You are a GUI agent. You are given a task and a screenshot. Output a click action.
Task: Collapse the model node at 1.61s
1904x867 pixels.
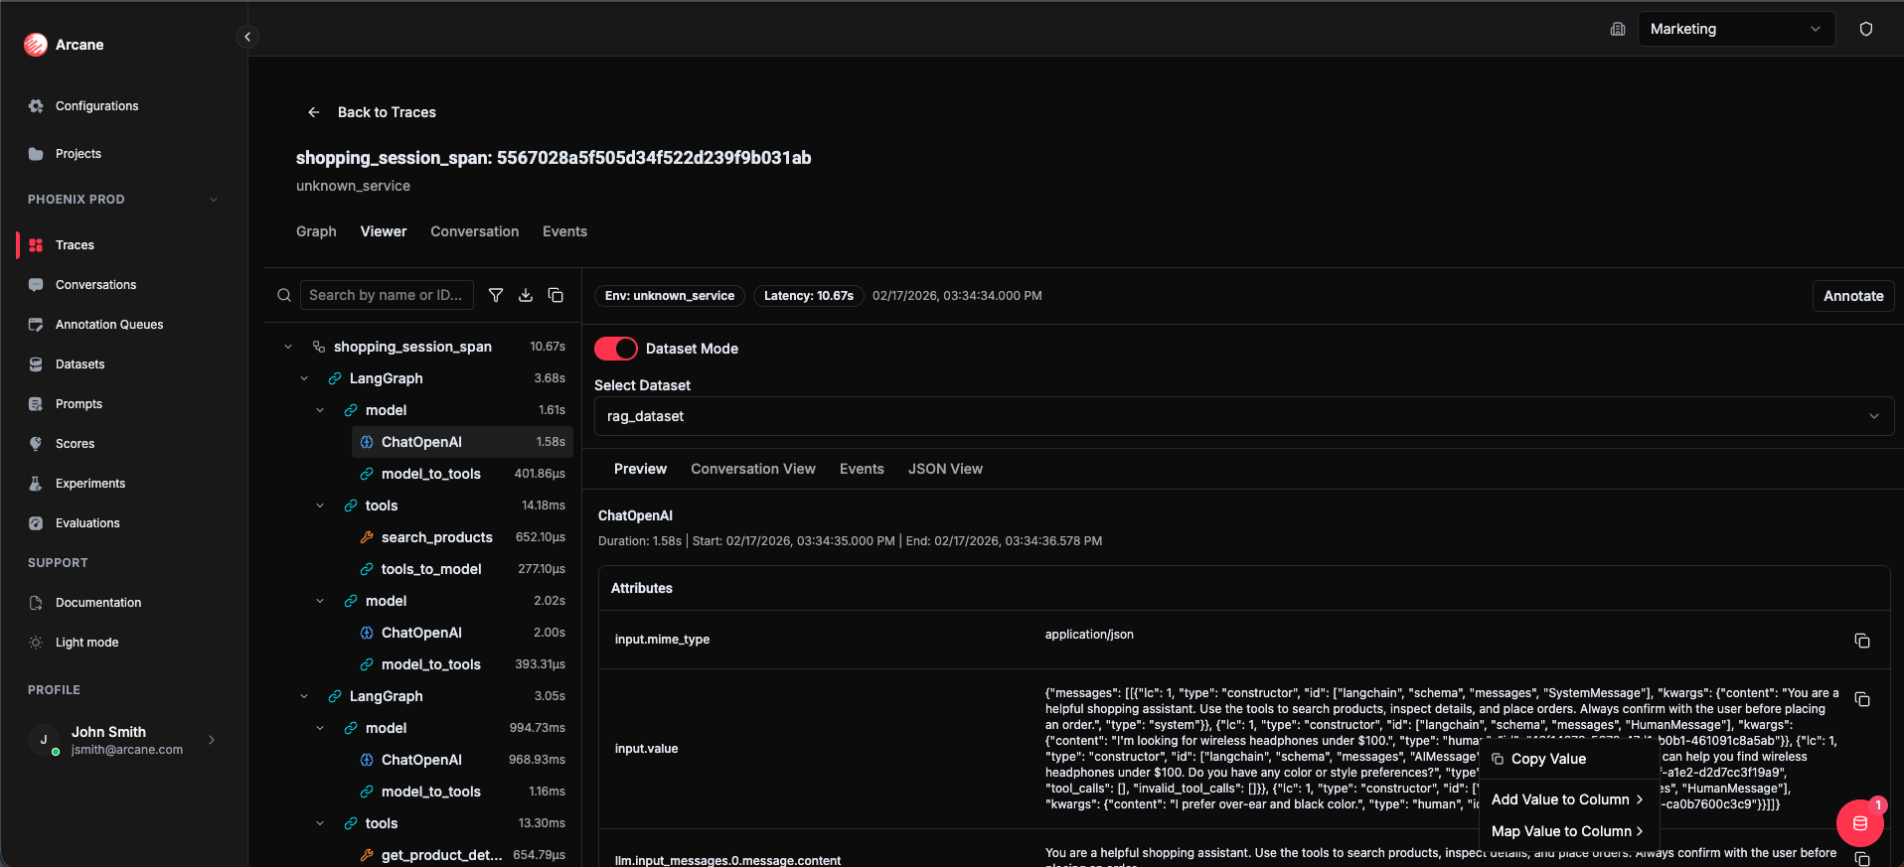(320, 410)
